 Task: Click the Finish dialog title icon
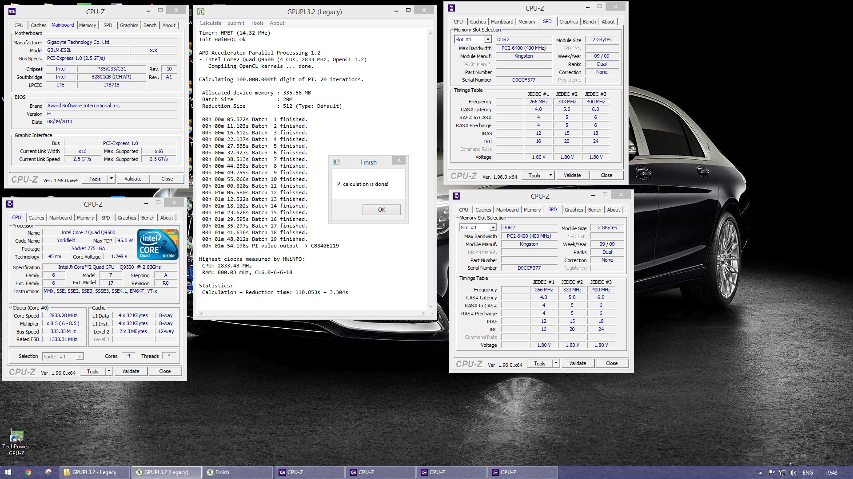pyautogui.click(x=336, y=162)
